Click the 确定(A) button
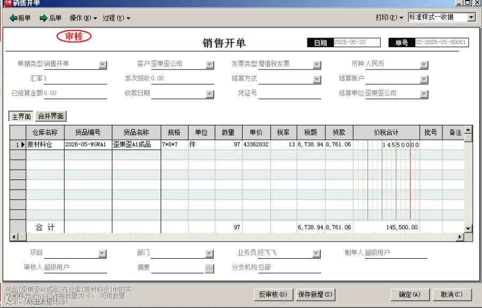Image resolution: width=482 pixels, height=308 pixels. click(x=410, y=295)
